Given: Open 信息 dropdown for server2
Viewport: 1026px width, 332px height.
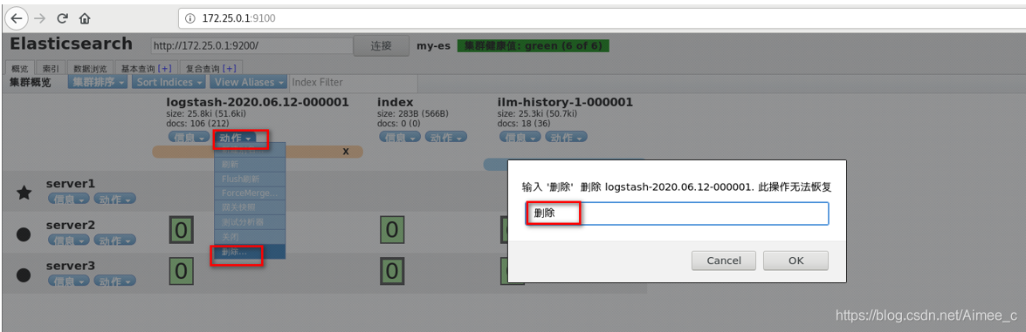Looking at the screenshot, I should click(69, 240).
